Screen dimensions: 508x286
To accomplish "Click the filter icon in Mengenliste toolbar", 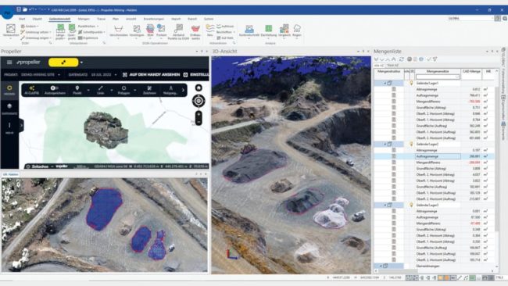I will pos(435,59).
